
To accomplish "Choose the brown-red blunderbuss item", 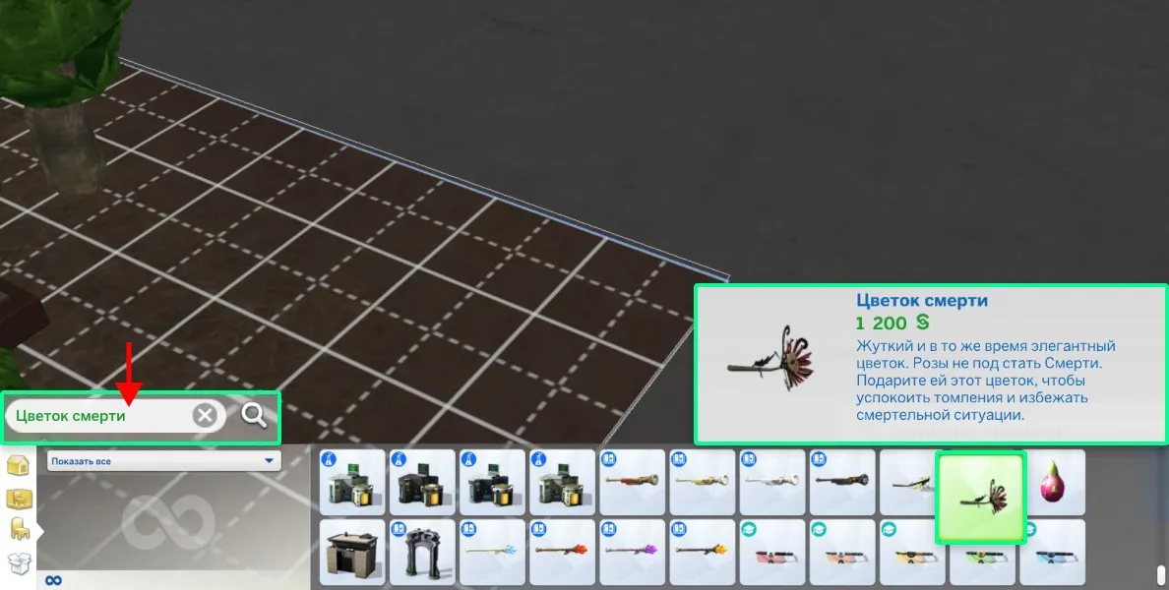I will coord(632,483).
